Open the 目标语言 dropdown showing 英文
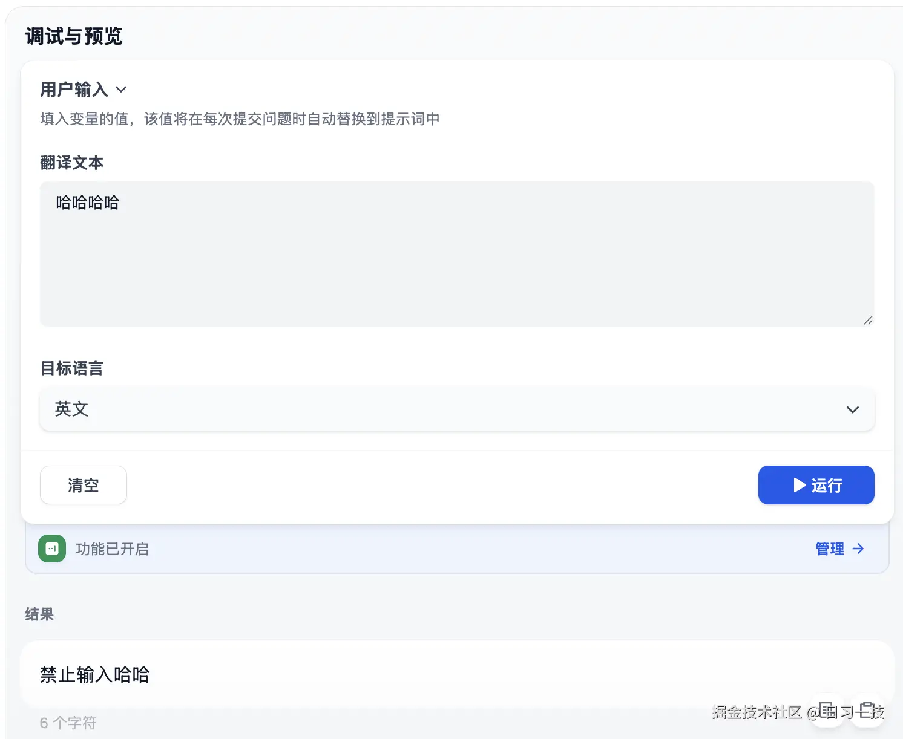This screenshot has width=903, height=739. tap(457, 409)
